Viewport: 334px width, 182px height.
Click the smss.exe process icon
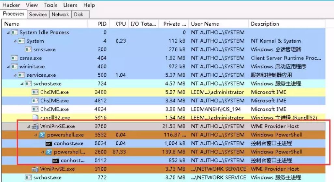(28, 49)
